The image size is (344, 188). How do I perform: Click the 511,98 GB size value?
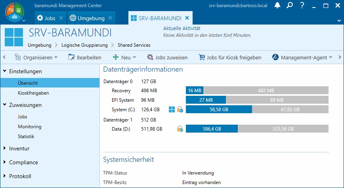coord(152,129)
